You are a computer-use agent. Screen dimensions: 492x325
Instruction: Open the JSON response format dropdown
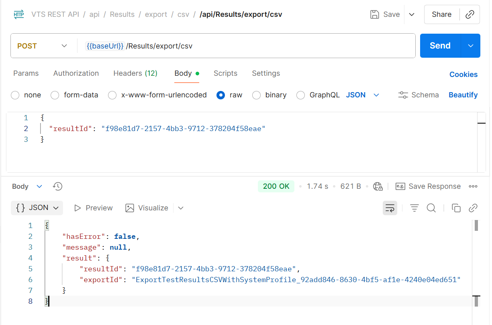click(x=37, y=208)
